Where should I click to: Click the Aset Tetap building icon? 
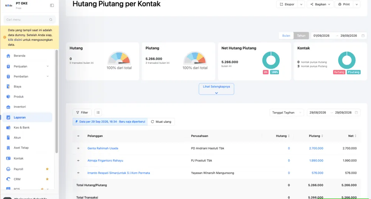point(8,148)
